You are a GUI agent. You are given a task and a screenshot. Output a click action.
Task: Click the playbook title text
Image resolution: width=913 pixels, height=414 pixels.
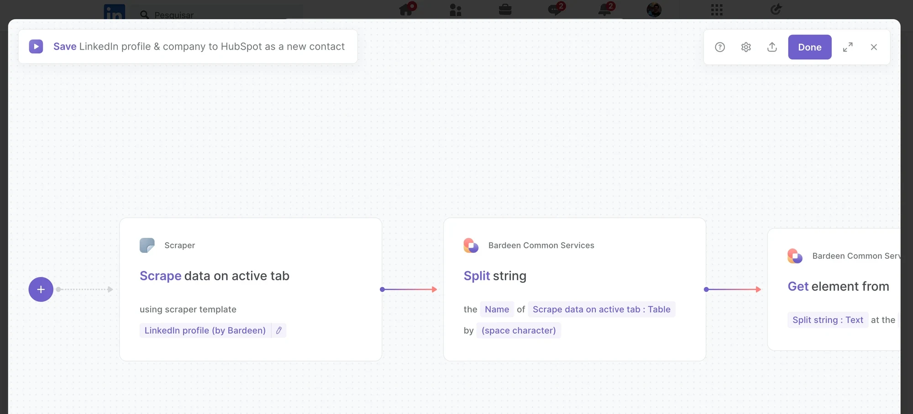pyautogui.click(x=199, y=47)
